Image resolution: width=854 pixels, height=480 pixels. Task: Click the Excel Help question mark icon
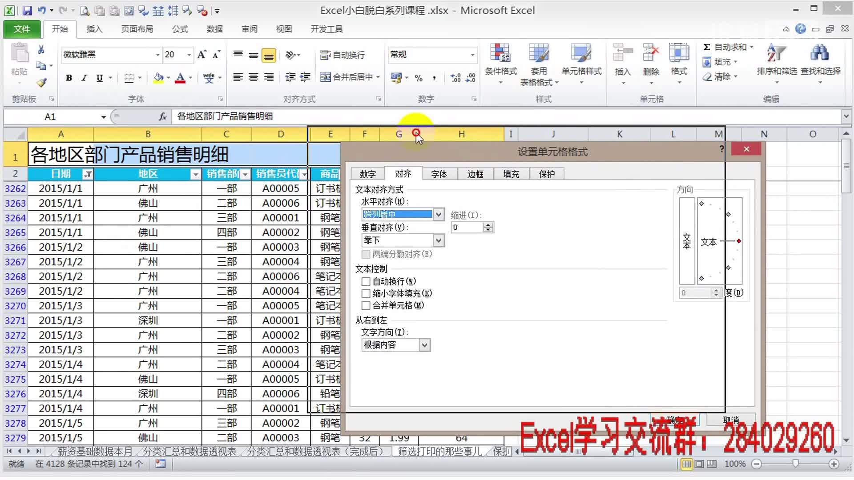801,29
